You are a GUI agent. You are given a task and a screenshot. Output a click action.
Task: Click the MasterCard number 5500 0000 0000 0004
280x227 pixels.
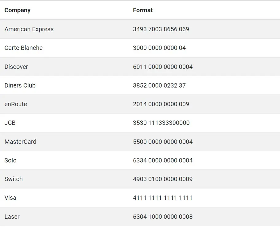tap(163, 142)
